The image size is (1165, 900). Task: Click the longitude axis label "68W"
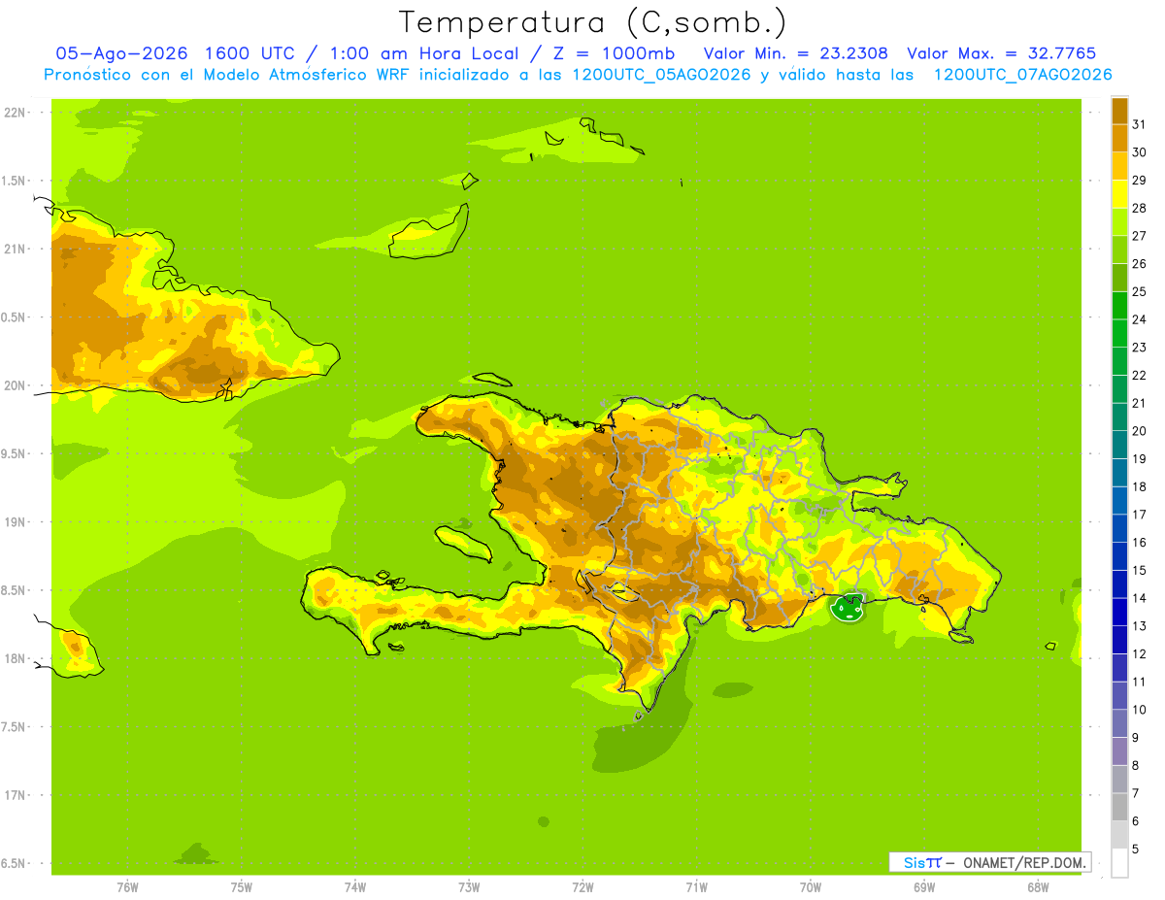point(1038,887)
